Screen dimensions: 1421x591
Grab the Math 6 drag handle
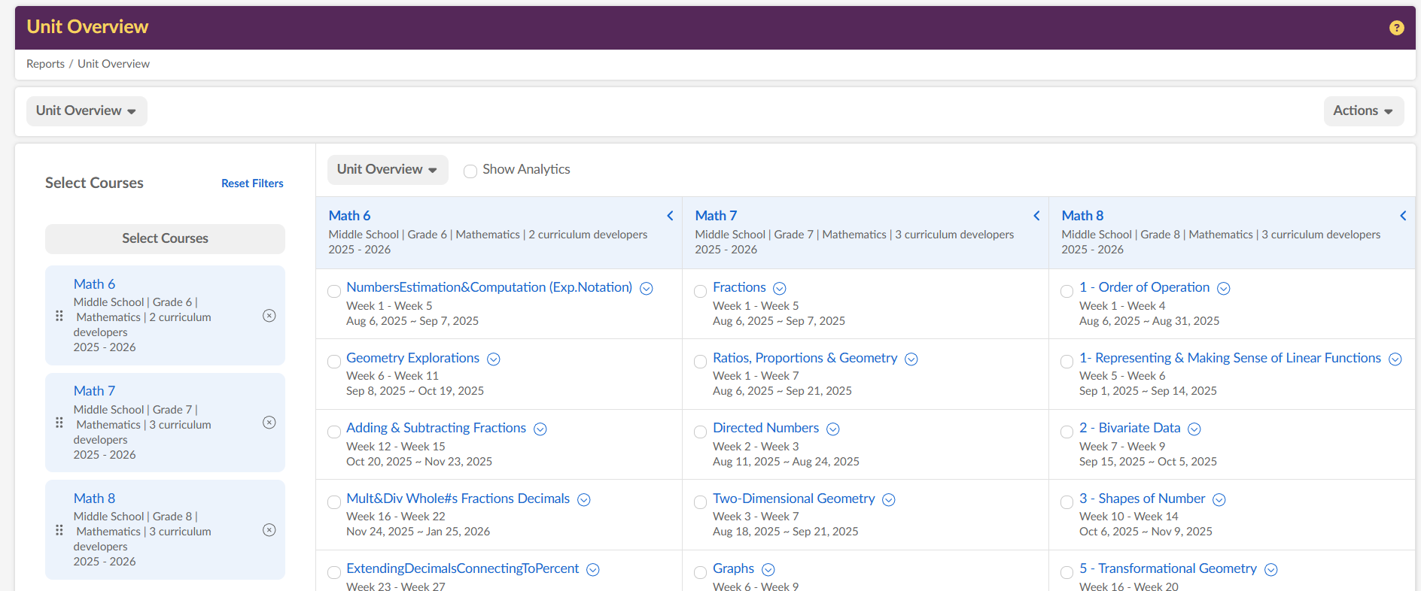(x=59, y=316)
